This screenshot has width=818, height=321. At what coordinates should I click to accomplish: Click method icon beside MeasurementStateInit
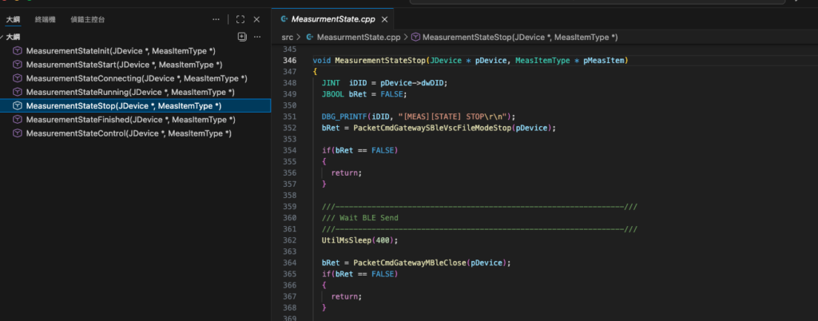point(18,51)
